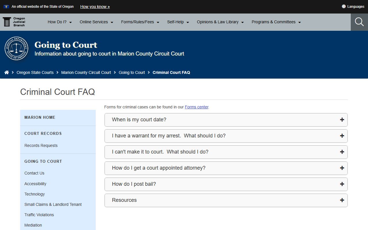Open the Mediation sidebar link
Image resolution: width=368 pixels, height=230 pixels.
pyautogui.click(x=33, y=225)
